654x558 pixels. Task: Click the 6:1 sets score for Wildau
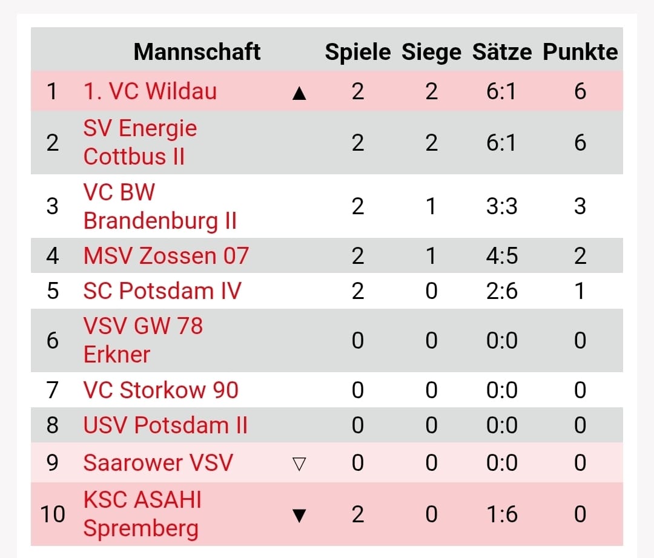click(x=502, y=91)
